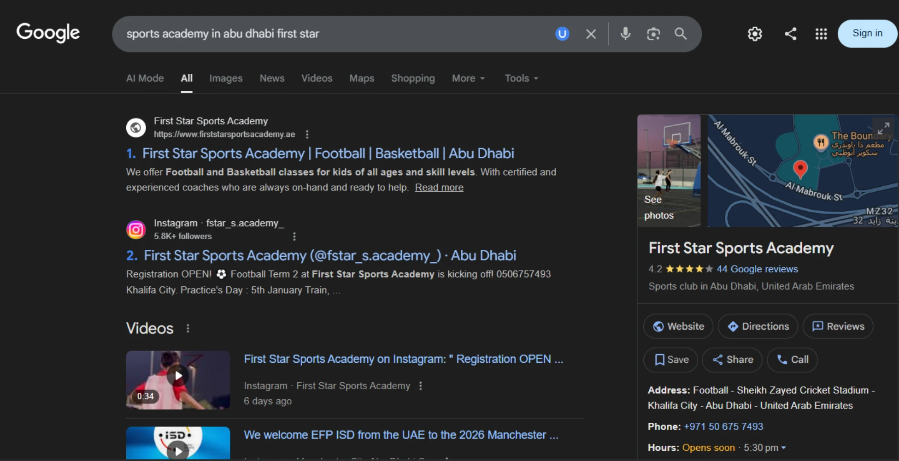Expand the map to full view
This screenshot has width=899, height=461.
(x=883, y=128)
